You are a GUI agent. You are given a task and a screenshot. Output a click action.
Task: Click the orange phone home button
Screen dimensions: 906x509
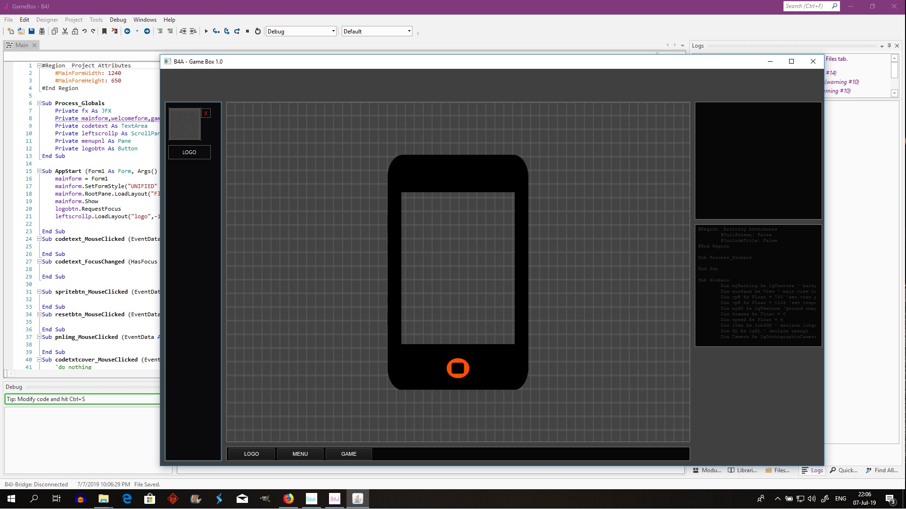(x=458, y=368)
